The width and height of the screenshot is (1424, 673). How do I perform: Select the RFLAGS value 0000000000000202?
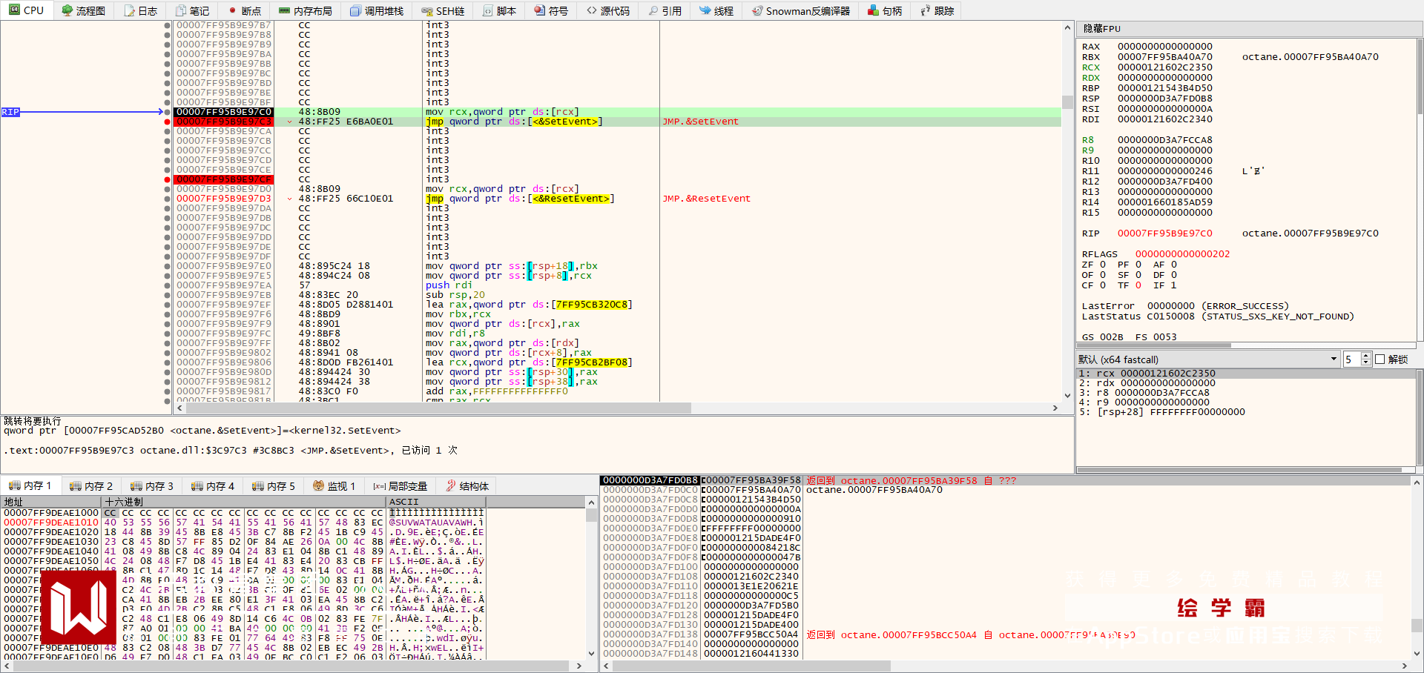[1182, 254]
